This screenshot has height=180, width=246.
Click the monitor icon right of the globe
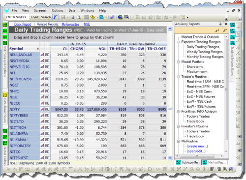[126, 17]
